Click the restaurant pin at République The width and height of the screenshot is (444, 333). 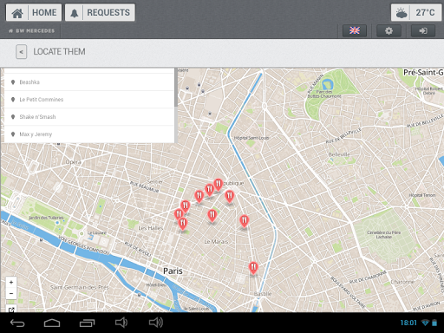click(x=219, y=185)
